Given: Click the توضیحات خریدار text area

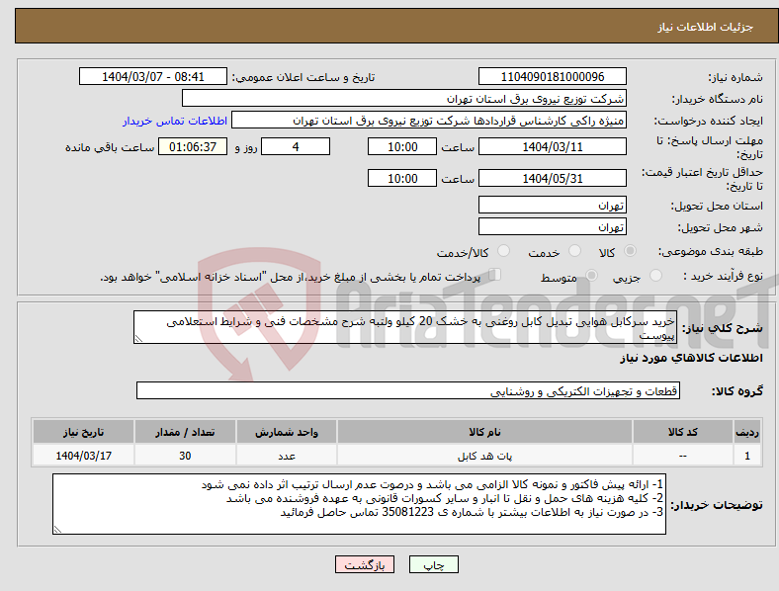Looking at the screenshot, I should (359, 504).
